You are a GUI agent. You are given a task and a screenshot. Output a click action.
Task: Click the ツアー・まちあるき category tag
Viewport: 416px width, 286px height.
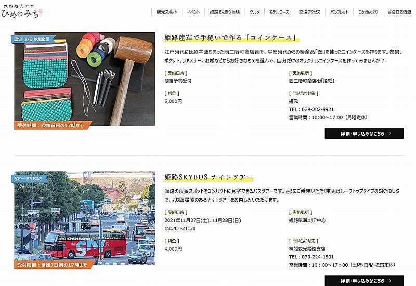(x=29, y=178)
